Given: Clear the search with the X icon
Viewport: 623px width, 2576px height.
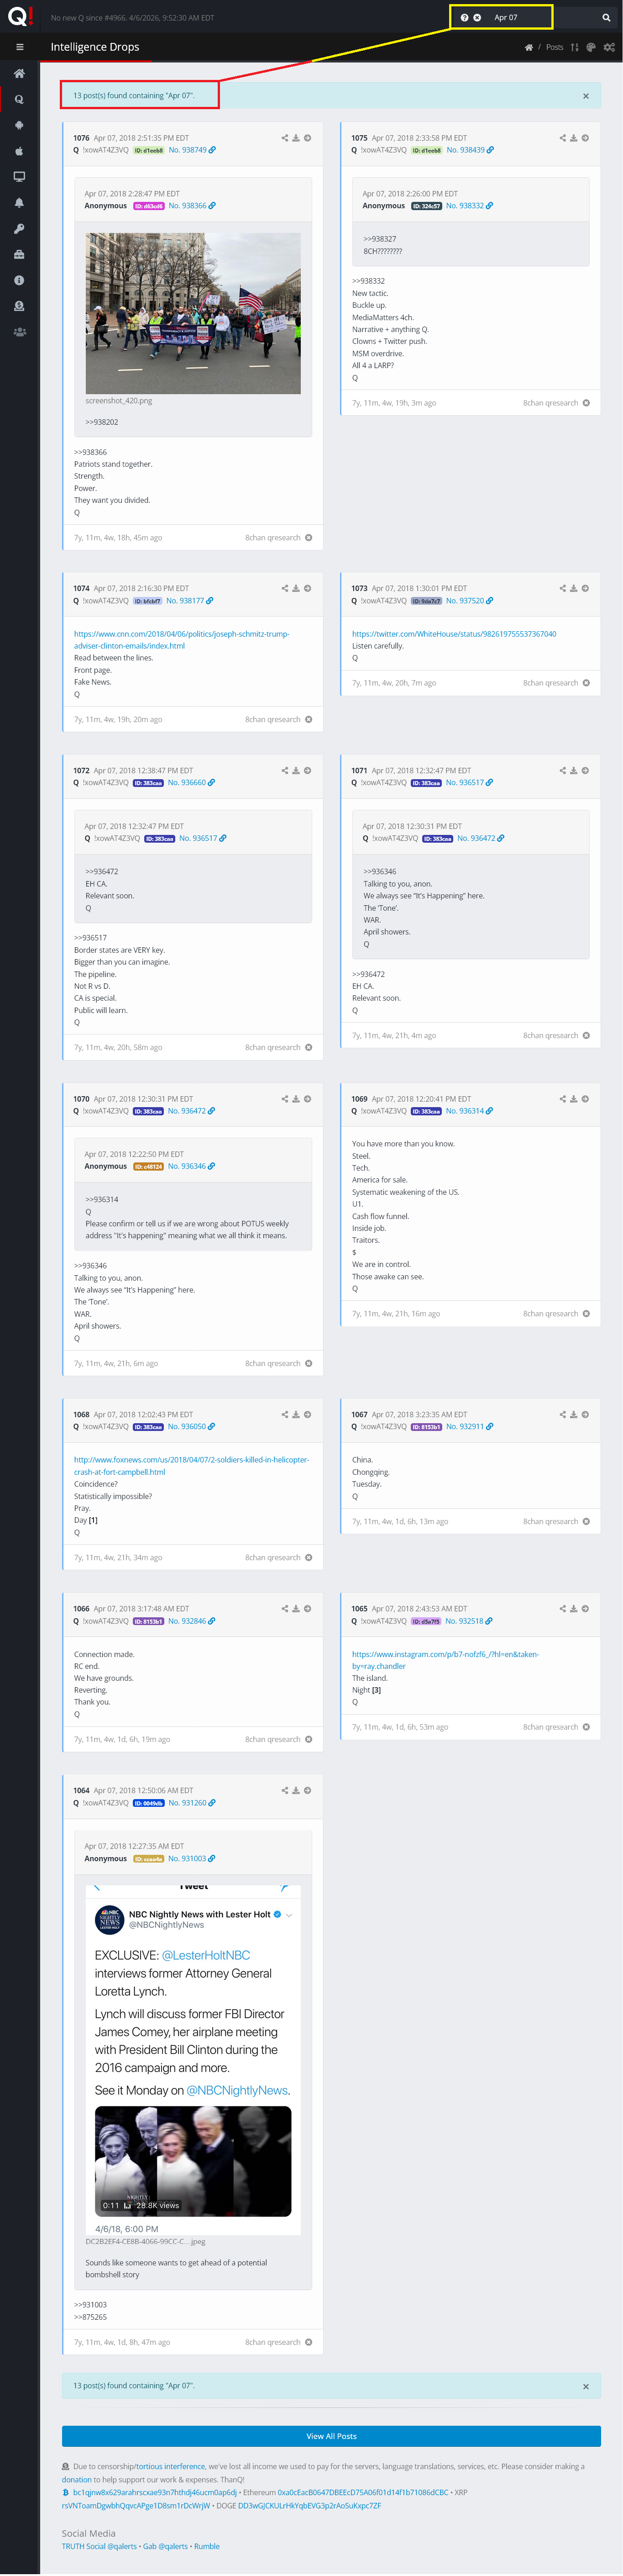Looking at the screenshot, I should pos(477,18).
